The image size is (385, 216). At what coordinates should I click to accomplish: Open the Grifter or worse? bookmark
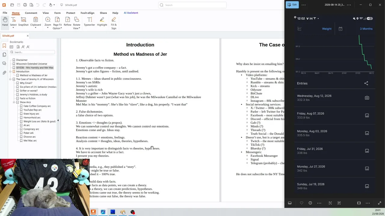coord(29,91)
